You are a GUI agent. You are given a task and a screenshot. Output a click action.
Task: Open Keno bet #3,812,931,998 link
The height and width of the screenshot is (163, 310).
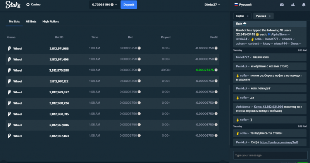pyautogui.click(x=269, y=107)
